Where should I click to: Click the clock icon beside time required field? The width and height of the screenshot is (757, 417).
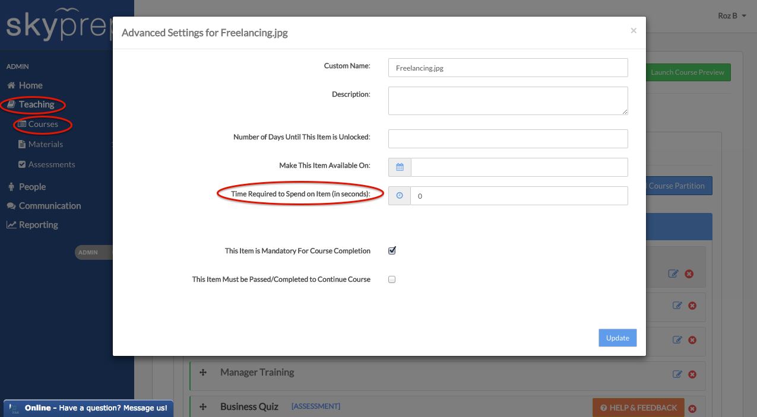400,196
